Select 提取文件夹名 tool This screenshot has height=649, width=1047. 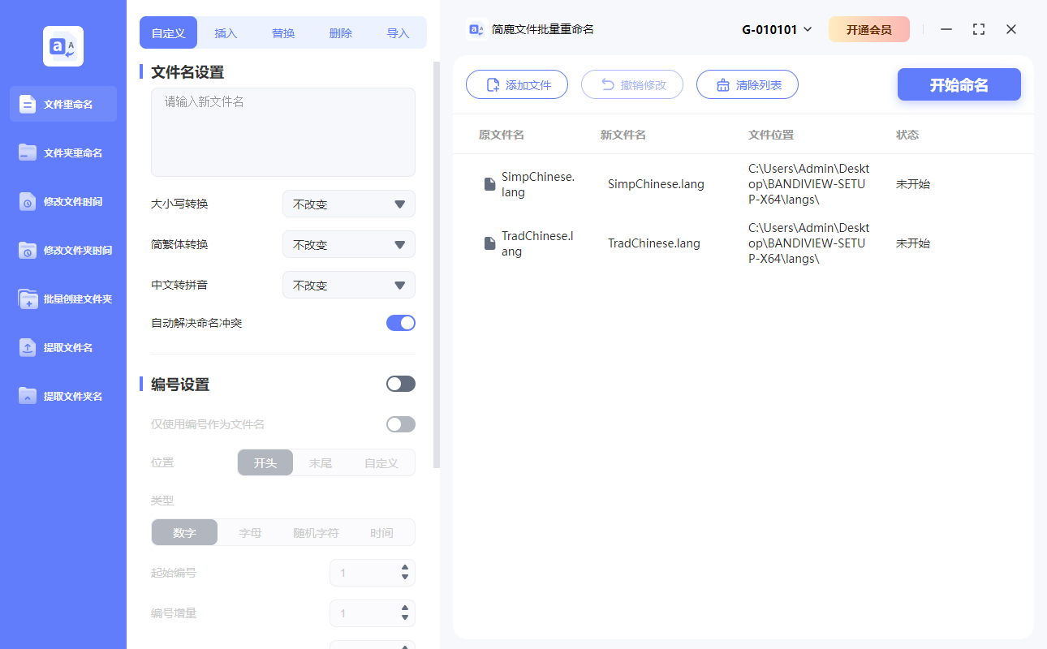[62, 396]
